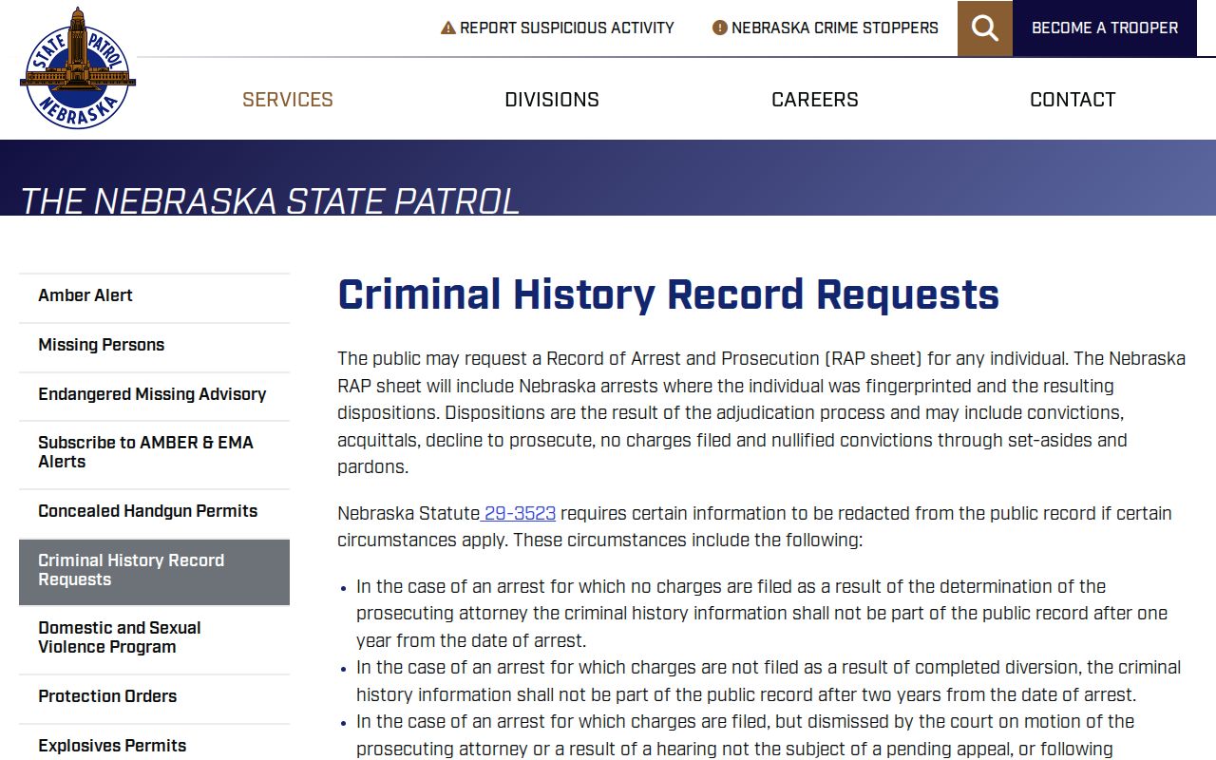Click the Nebraska Crime Stoppers alert icon
Viewport: 1216px width, 760px height.
click(720, 28)
